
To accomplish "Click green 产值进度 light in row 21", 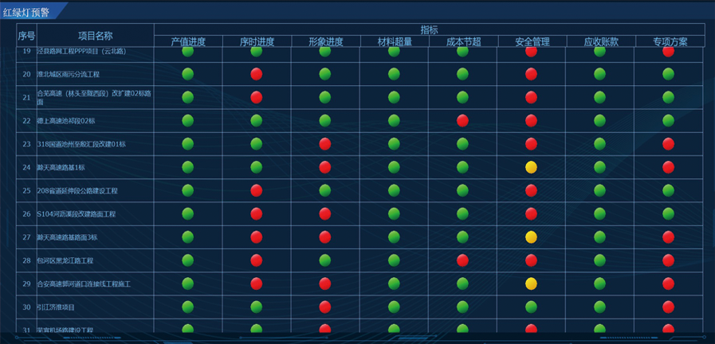I will click(x=188, y=97).
